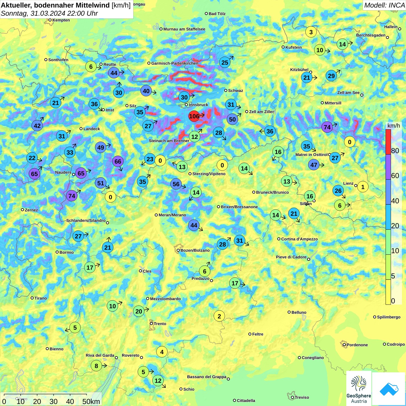Select the 3 km/h station marker

311,32
